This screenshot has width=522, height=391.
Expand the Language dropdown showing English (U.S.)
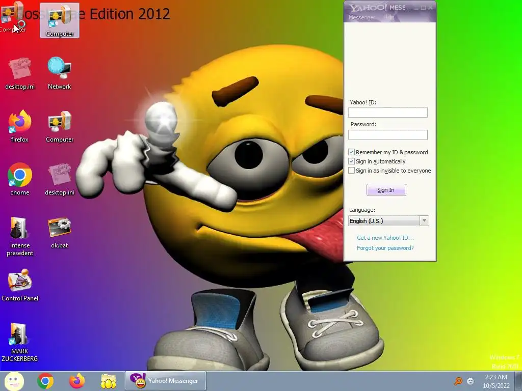pyautogui.click(x=388, y=221)
